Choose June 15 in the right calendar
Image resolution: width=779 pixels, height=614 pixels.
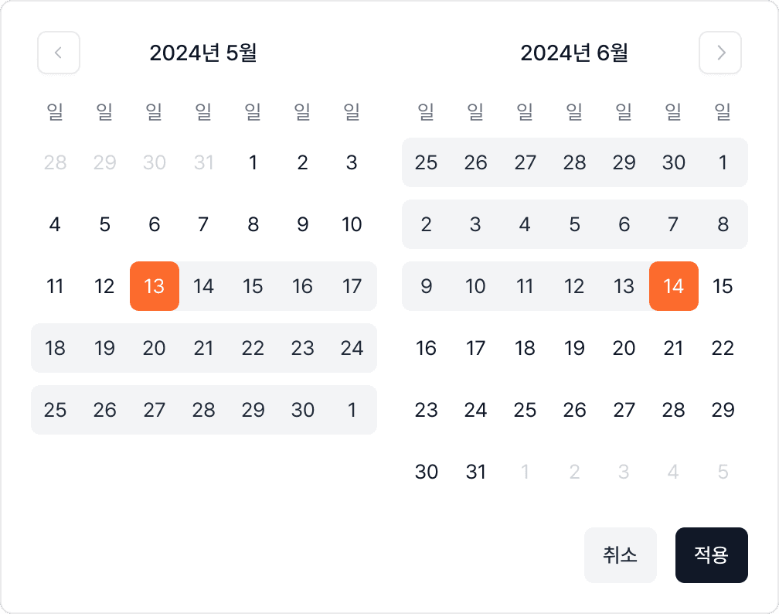tap(723, 286)
